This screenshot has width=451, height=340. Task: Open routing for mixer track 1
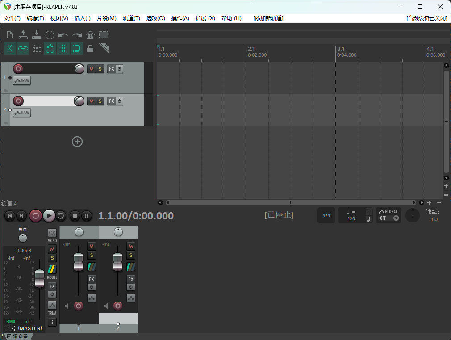click(92, 267)
